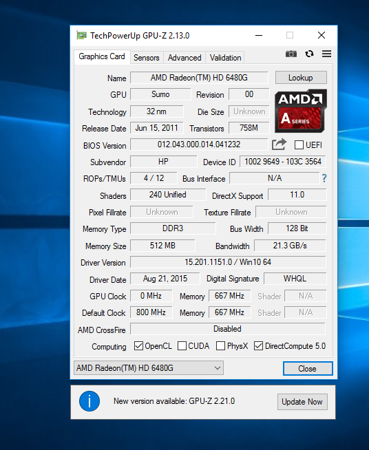Click the BIOS export share icon
This screenshot has width=369, height=450.
(x=279, y=144)
